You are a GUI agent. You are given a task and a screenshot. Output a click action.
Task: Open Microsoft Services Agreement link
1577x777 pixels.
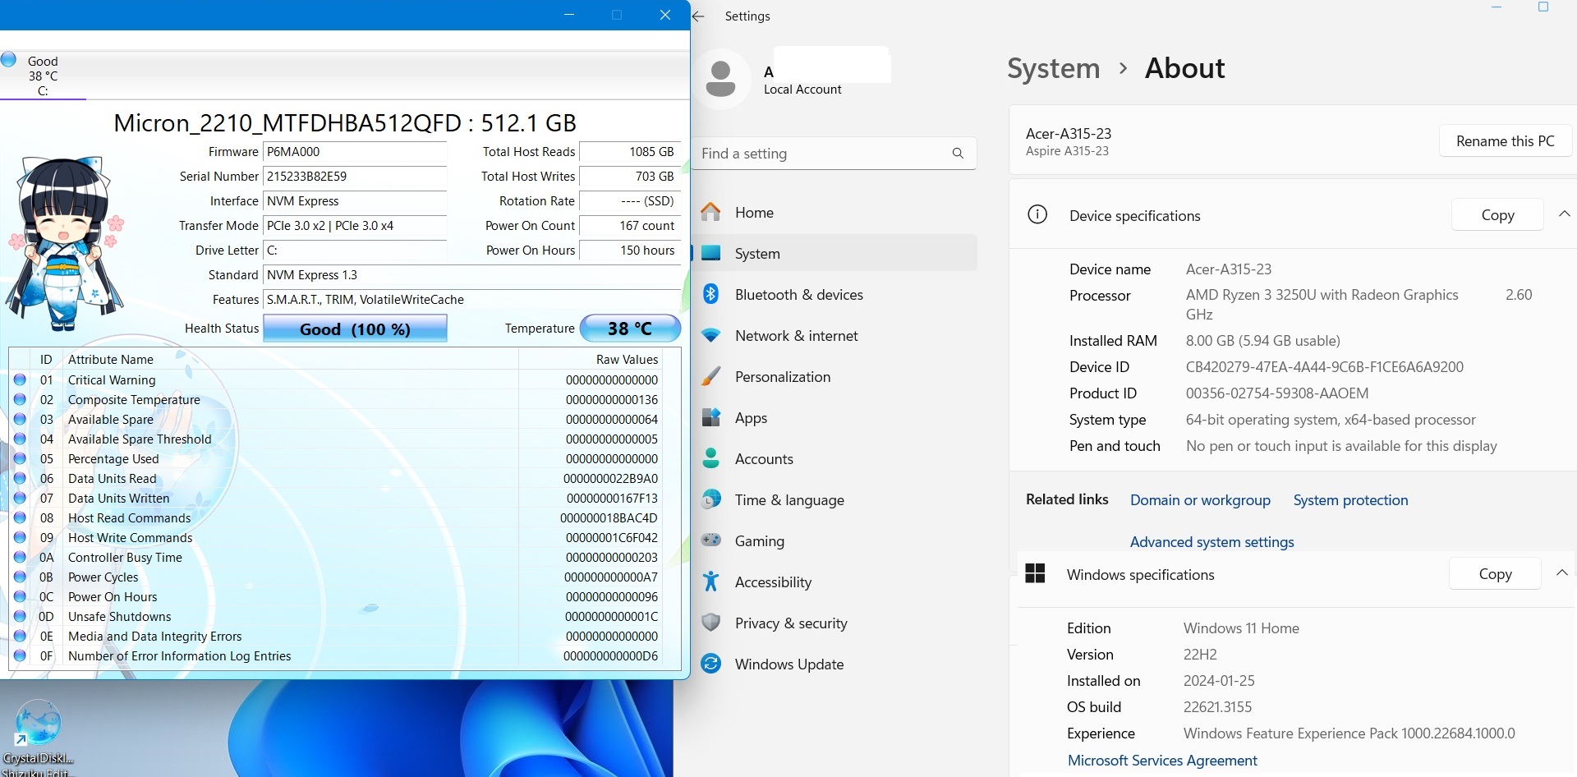[1162, 761]
